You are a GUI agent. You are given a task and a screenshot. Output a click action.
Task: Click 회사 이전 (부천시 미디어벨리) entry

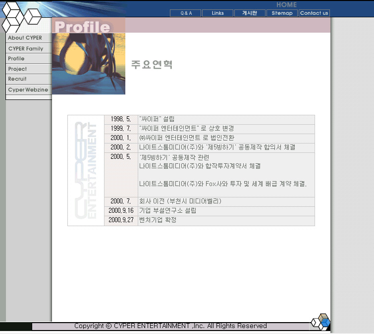[180, 201]
